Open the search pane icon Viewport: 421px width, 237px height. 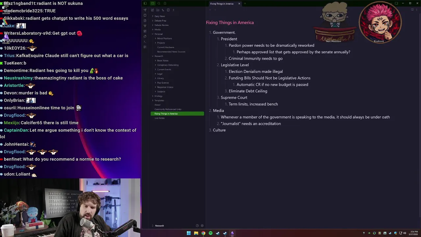(159, 3)
